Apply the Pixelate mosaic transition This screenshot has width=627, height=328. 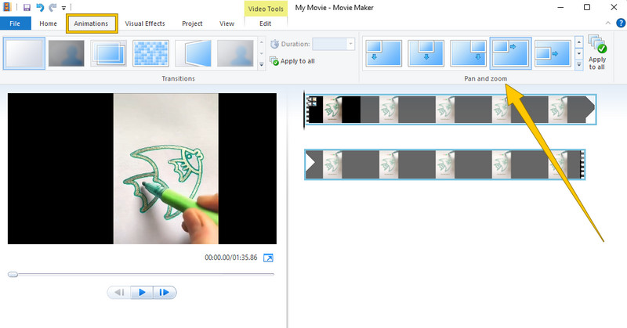(x=150, y=53)
